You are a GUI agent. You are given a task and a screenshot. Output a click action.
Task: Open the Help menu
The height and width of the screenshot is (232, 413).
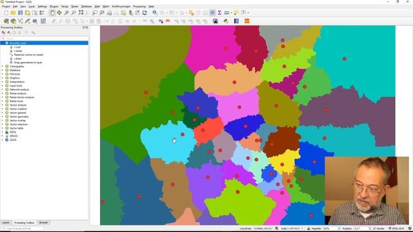151,6
